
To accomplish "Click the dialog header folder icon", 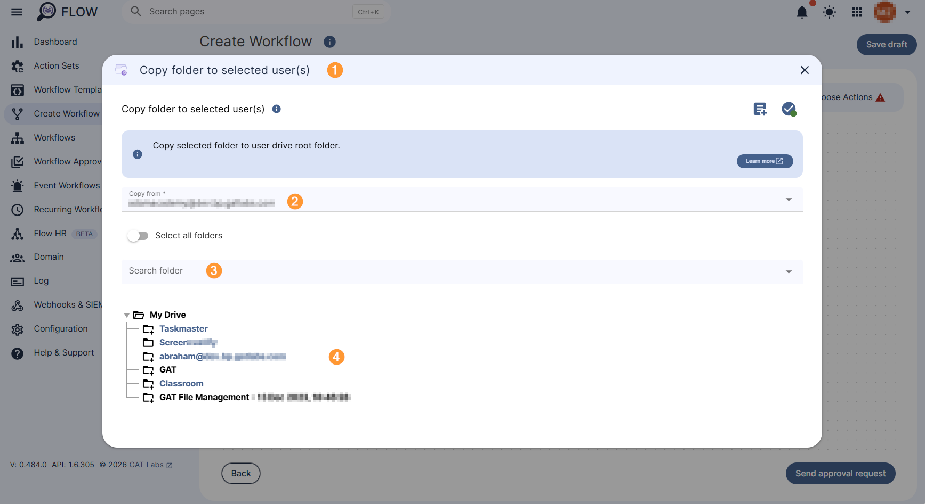I will point(122,70).
